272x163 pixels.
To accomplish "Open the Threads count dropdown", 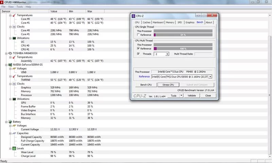I will click(167, 54).
